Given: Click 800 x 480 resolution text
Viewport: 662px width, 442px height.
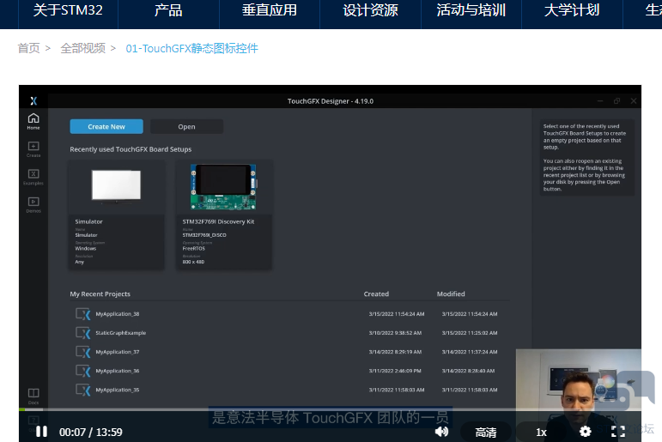Looking at the screenshot, I should click(x=193, y=262).
